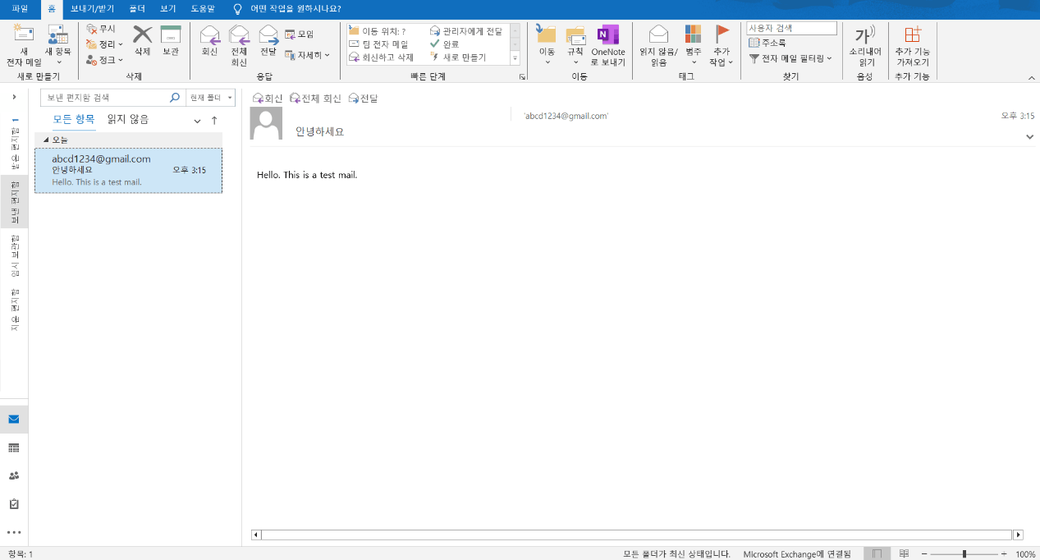Image resolution: width=1040 pixels, height=560 pixels.
Task: Open the 새 항목 new items menu
Action: [57, 46]
